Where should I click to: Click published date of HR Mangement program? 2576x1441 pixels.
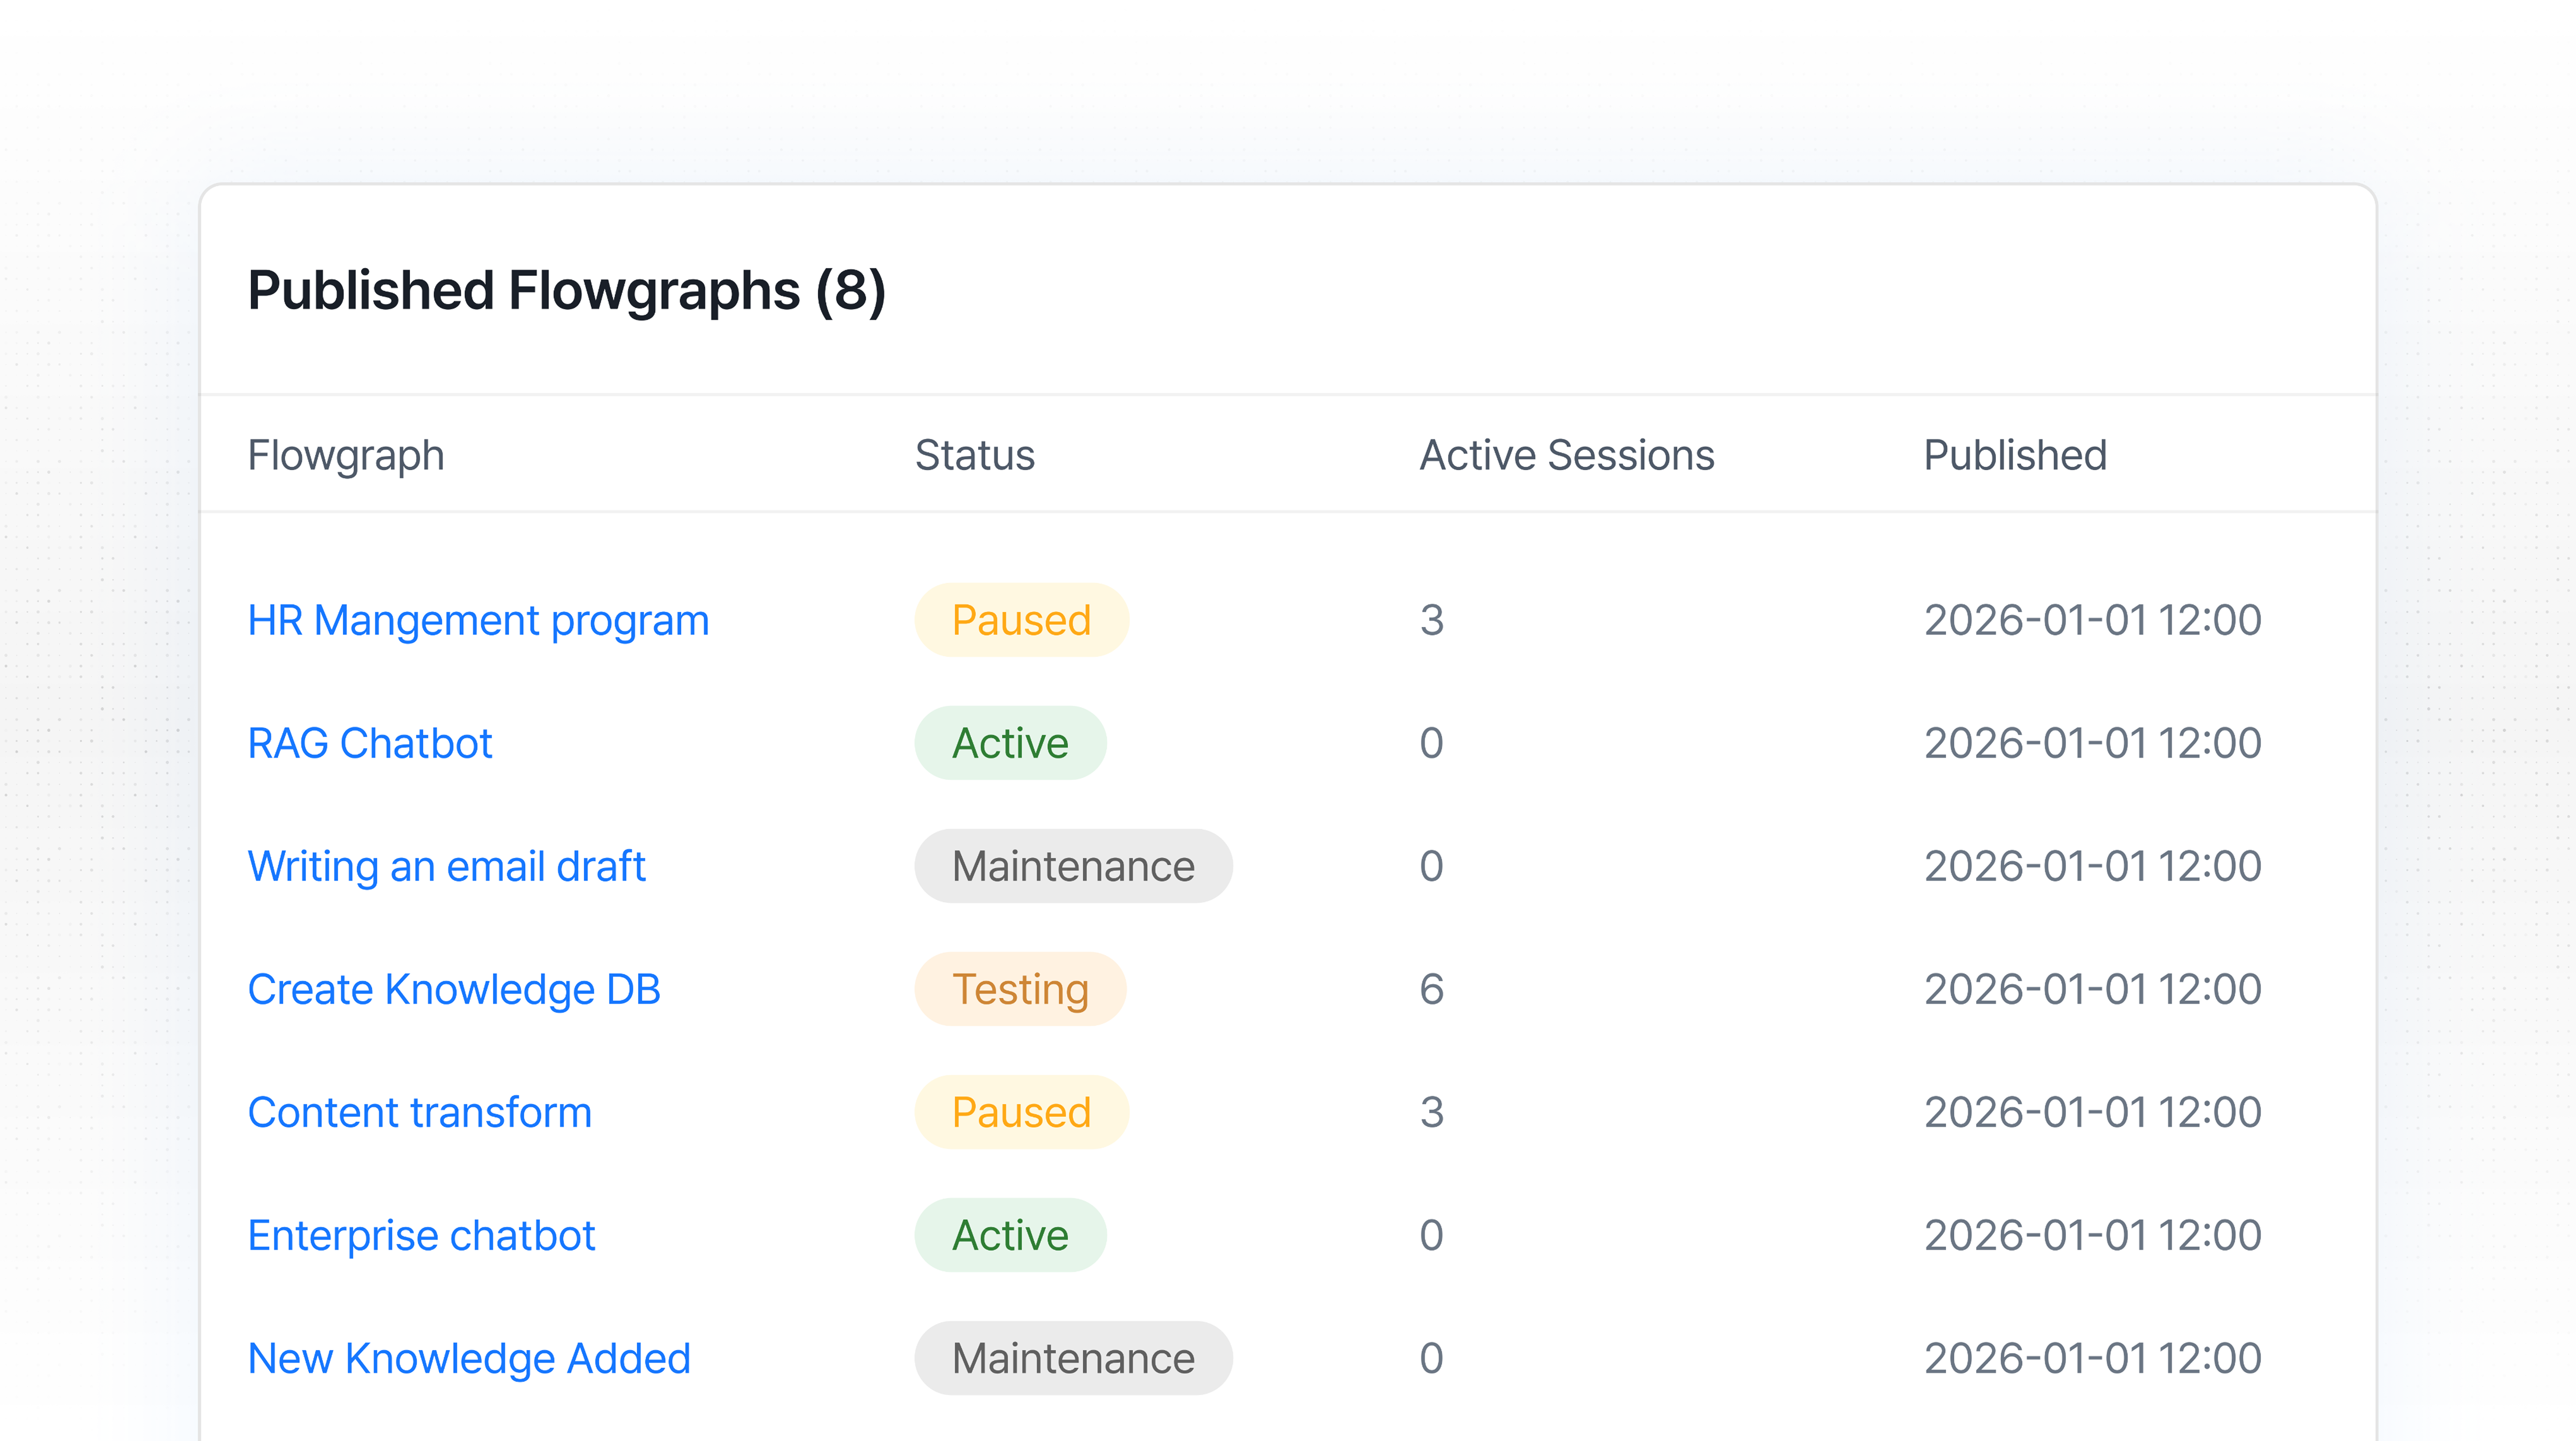[2093, 620]
